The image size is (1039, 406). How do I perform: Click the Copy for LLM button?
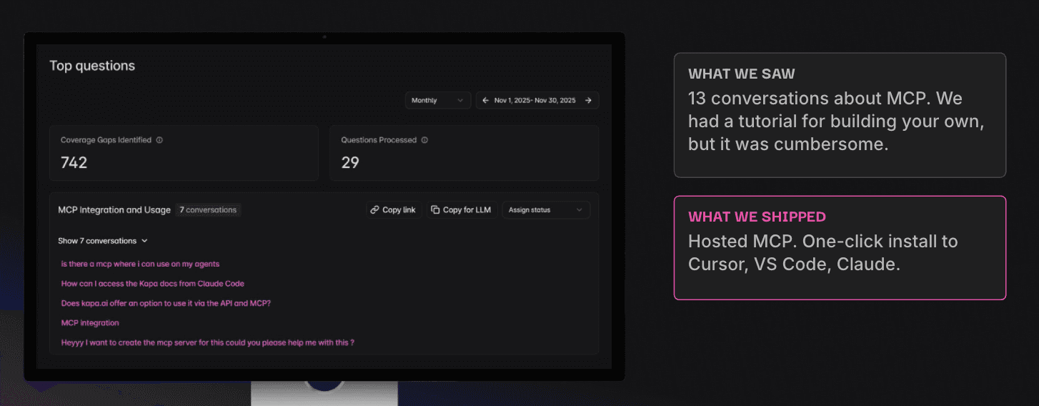coord(461,210)
